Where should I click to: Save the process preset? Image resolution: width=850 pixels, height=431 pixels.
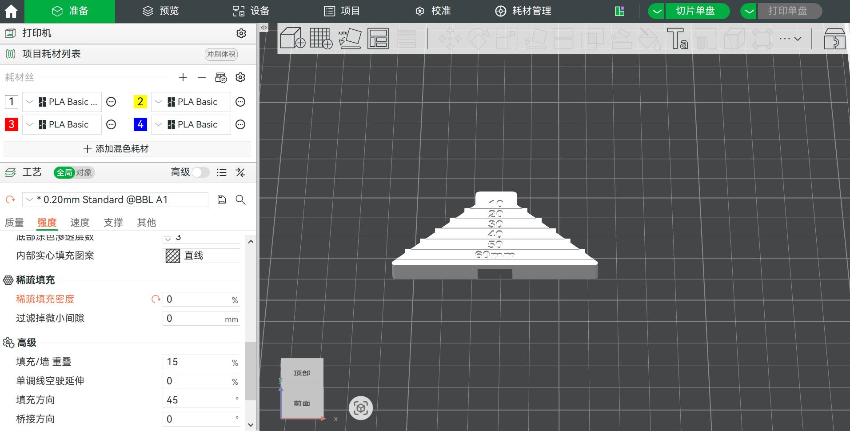coord(222,200)
